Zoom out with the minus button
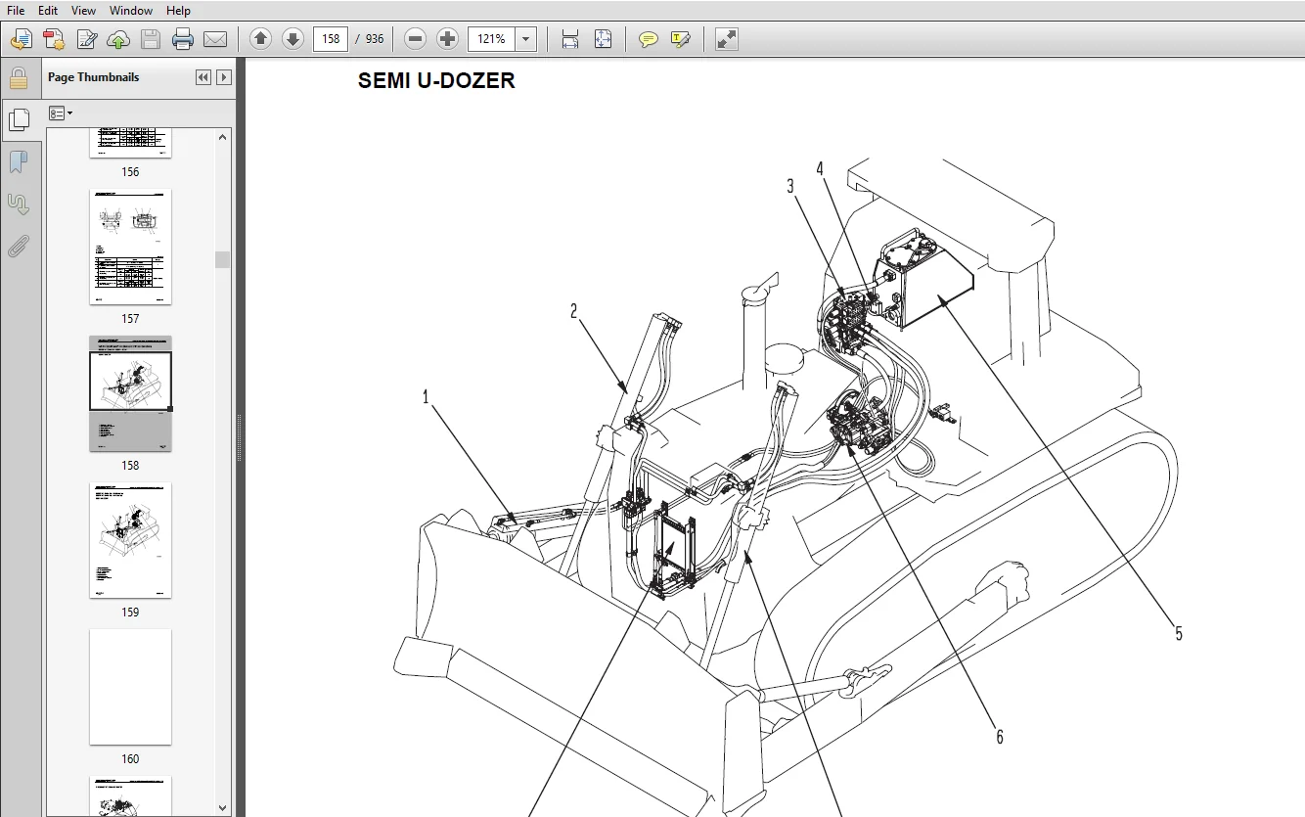The width and height of the screenshot is (1305, 817). pos(415,39)
